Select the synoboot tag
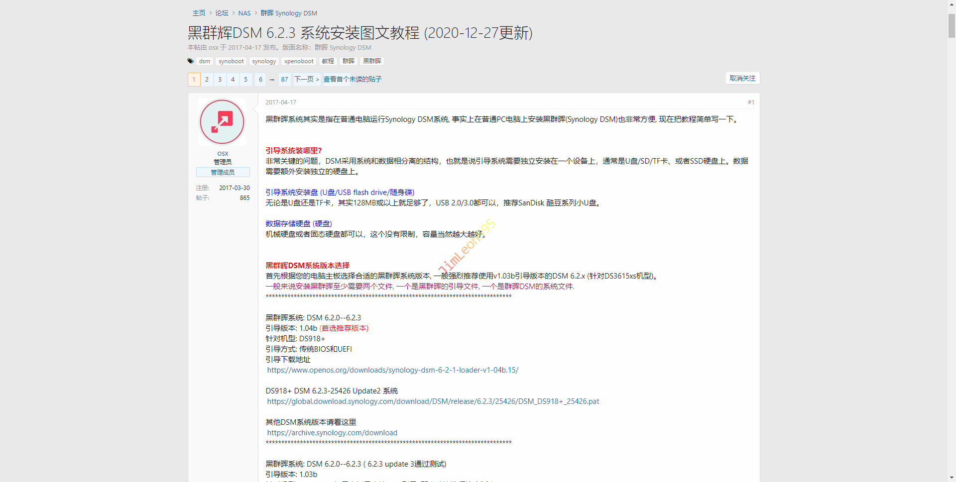This screenshot has width=956, height=482. tap(231, 61)
